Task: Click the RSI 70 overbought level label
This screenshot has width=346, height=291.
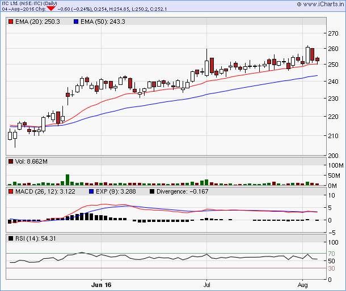Action: click(x=331, y=254)
